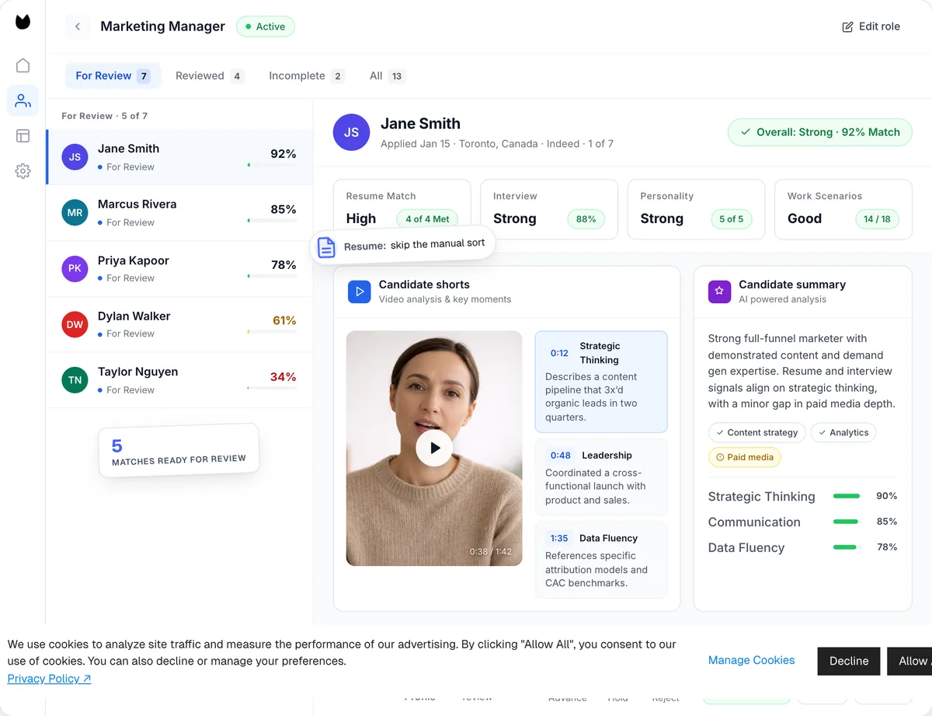
Task: Click the "5 of 5" Personality badge
Action: tap(731, 219)
